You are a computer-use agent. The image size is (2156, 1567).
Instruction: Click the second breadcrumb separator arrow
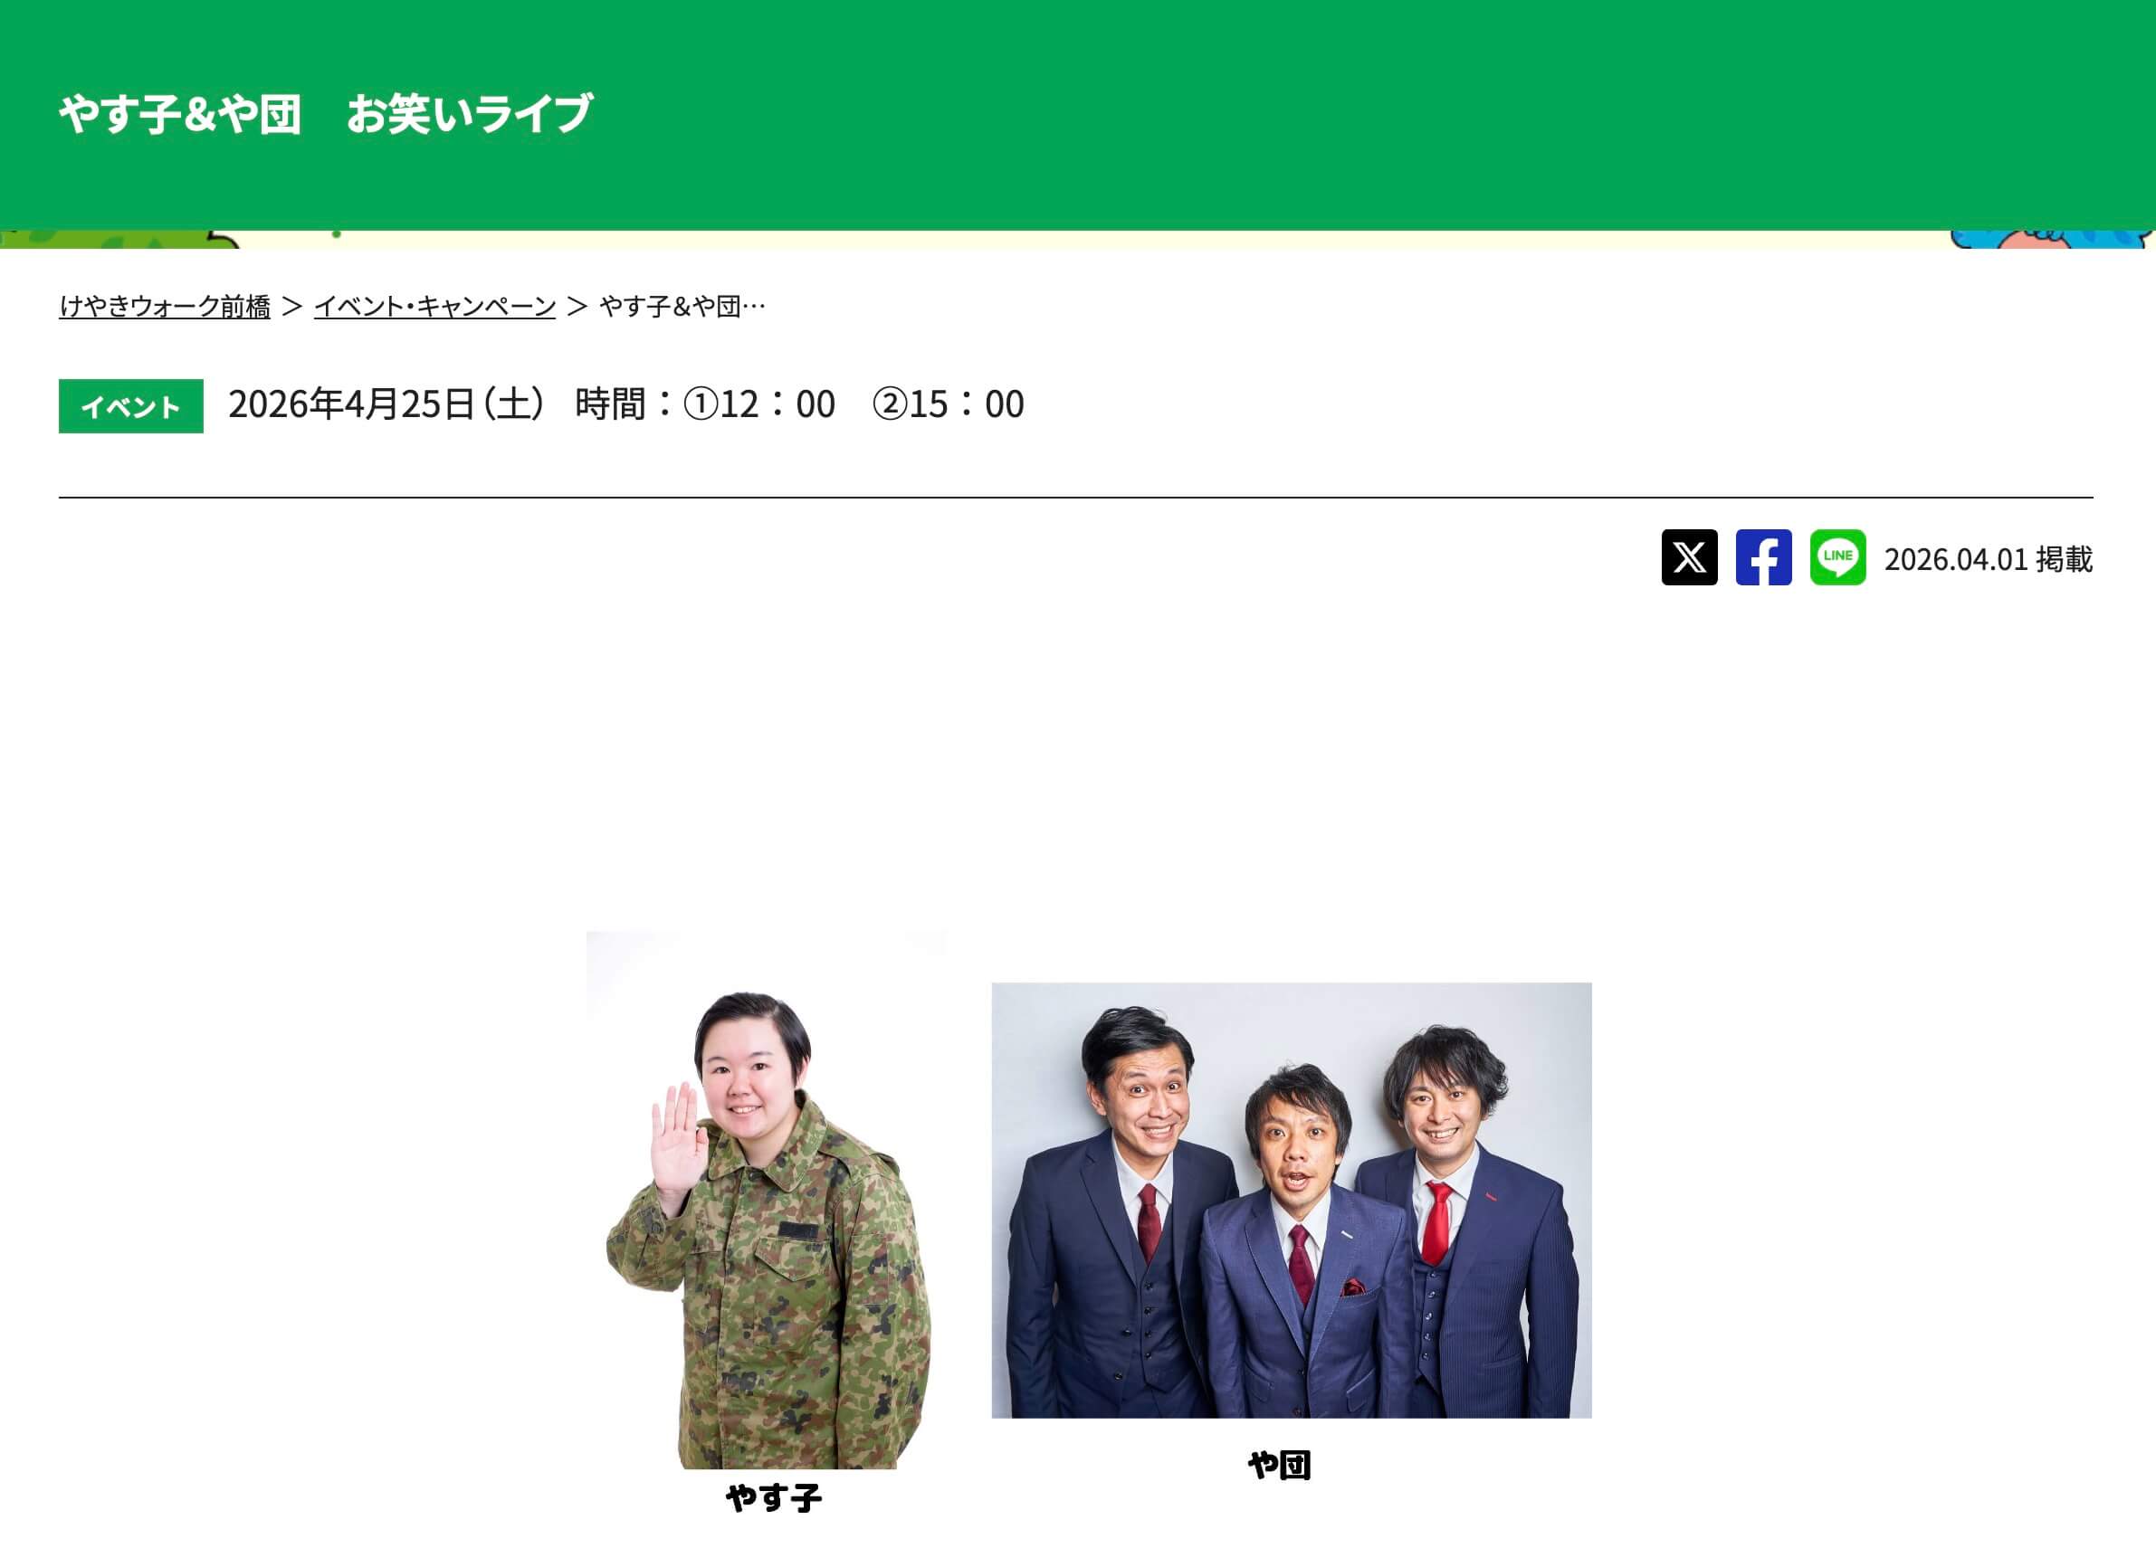pyautogui.click(x=577, y=306)
